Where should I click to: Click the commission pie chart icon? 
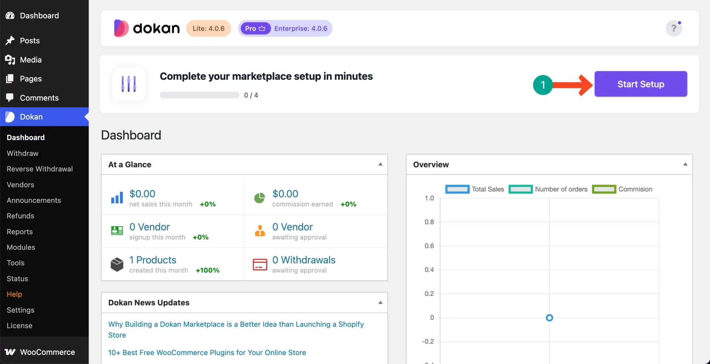tap(260, 198)
